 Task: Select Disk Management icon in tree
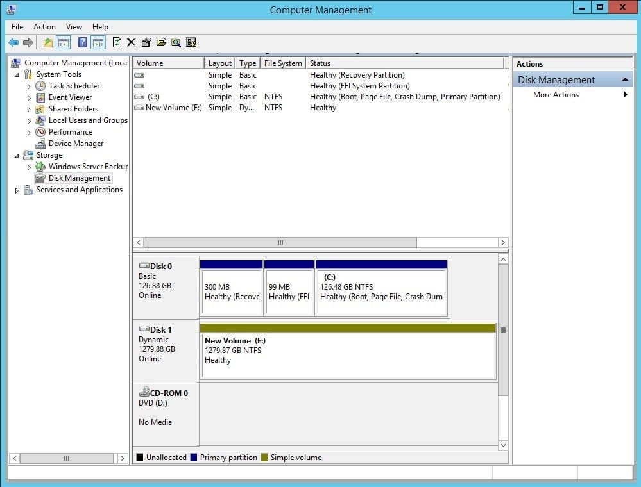40,178
